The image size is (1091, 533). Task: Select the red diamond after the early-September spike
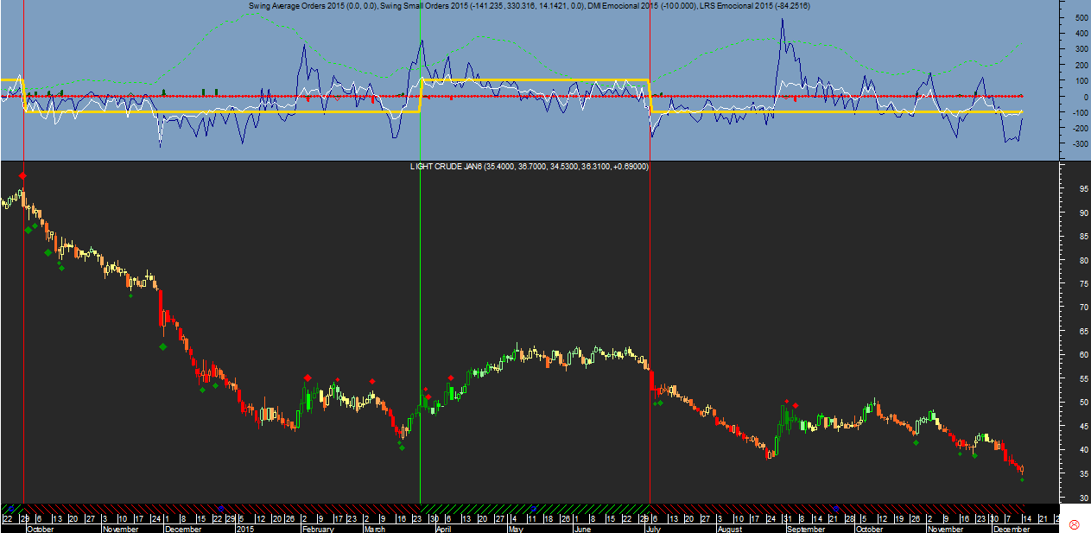pos(796,405)
